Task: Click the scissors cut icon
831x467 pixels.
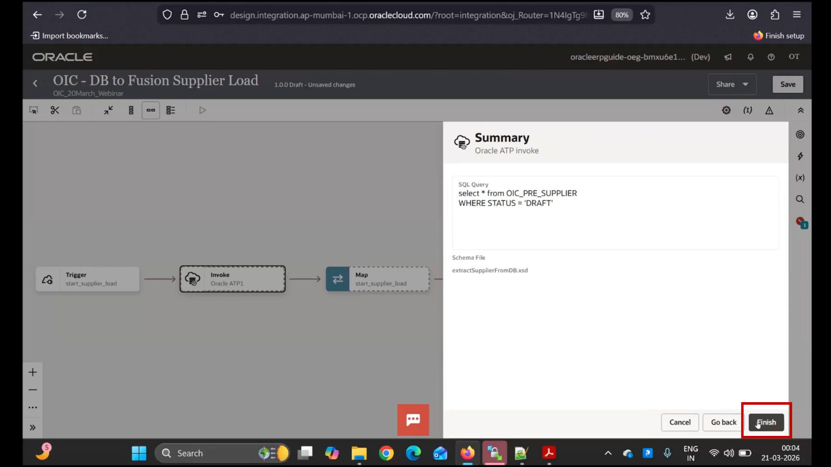Action: click(55, 110)
